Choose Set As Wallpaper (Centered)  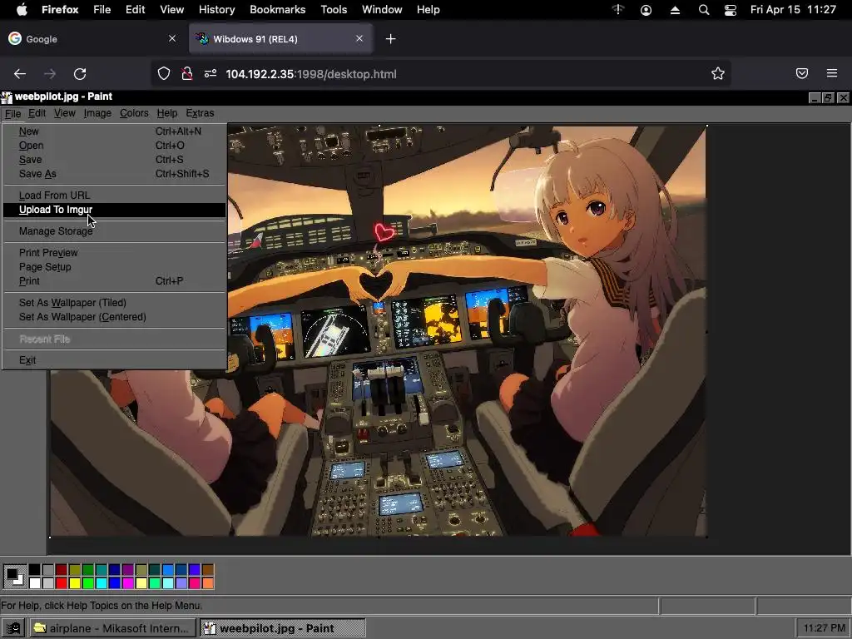tap(114, 317)
